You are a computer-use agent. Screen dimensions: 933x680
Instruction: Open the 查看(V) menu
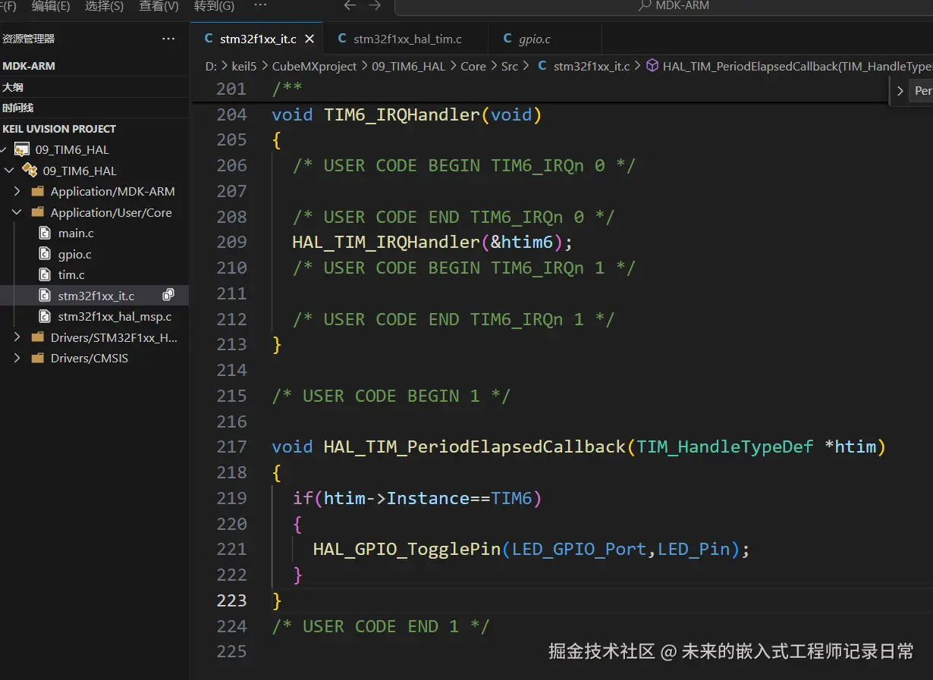click(159, 6)
